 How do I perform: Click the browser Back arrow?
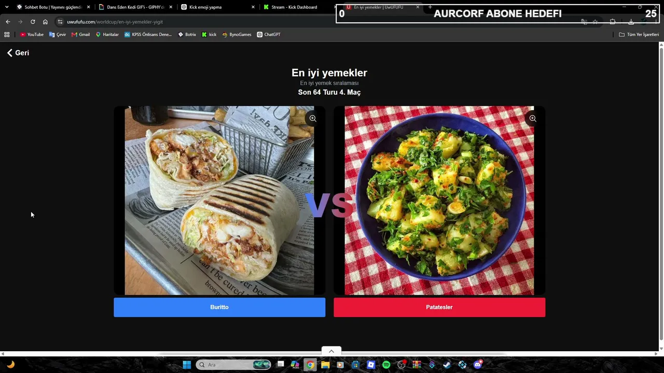pyautogui.click(x=8, y=22)
